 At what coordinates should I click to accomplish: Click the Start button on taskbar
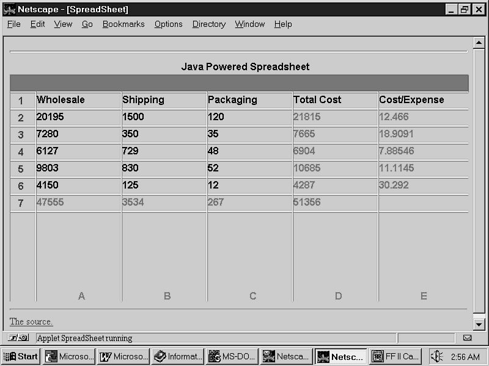click(21, 356)
